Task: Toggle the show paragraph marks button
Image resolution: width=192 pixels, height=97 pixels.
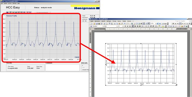Action: tap(149, 24)
